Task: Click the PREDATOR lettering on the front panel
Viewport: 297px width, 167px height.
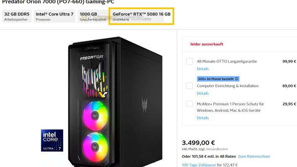Action: (92, 57)
